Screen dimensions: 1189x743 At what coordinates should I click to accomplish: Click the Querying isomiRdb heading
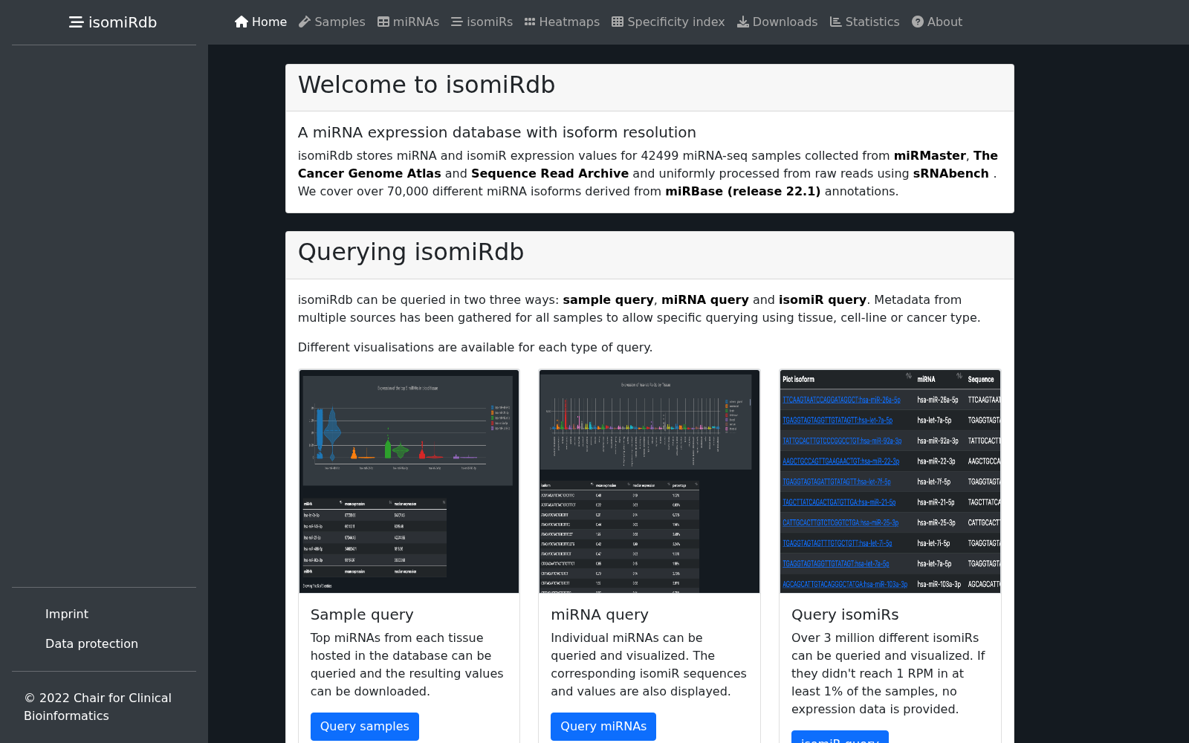click(x=411, y=252)
